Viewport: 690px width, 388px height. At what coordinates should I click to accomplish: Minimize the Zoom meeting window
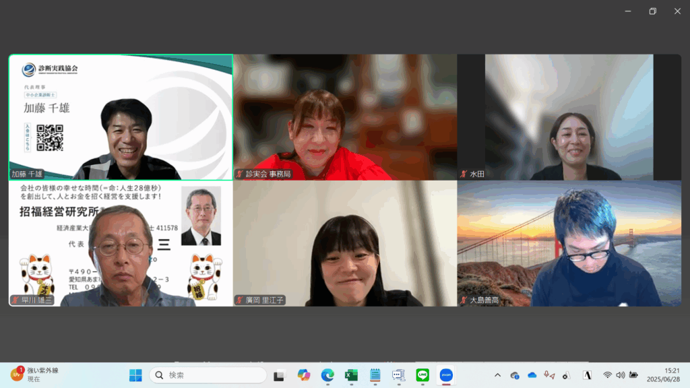[x=628, y=11]
